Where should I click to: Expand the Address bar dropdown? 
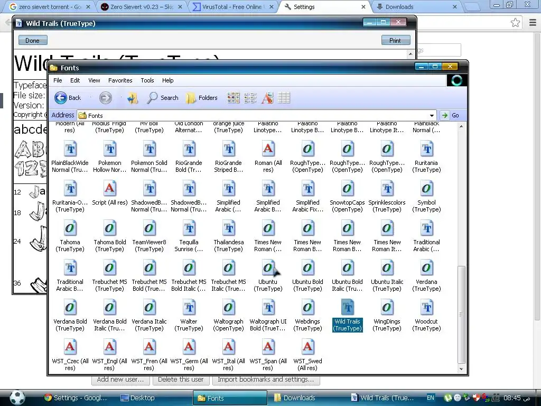[x=432, y=115]
